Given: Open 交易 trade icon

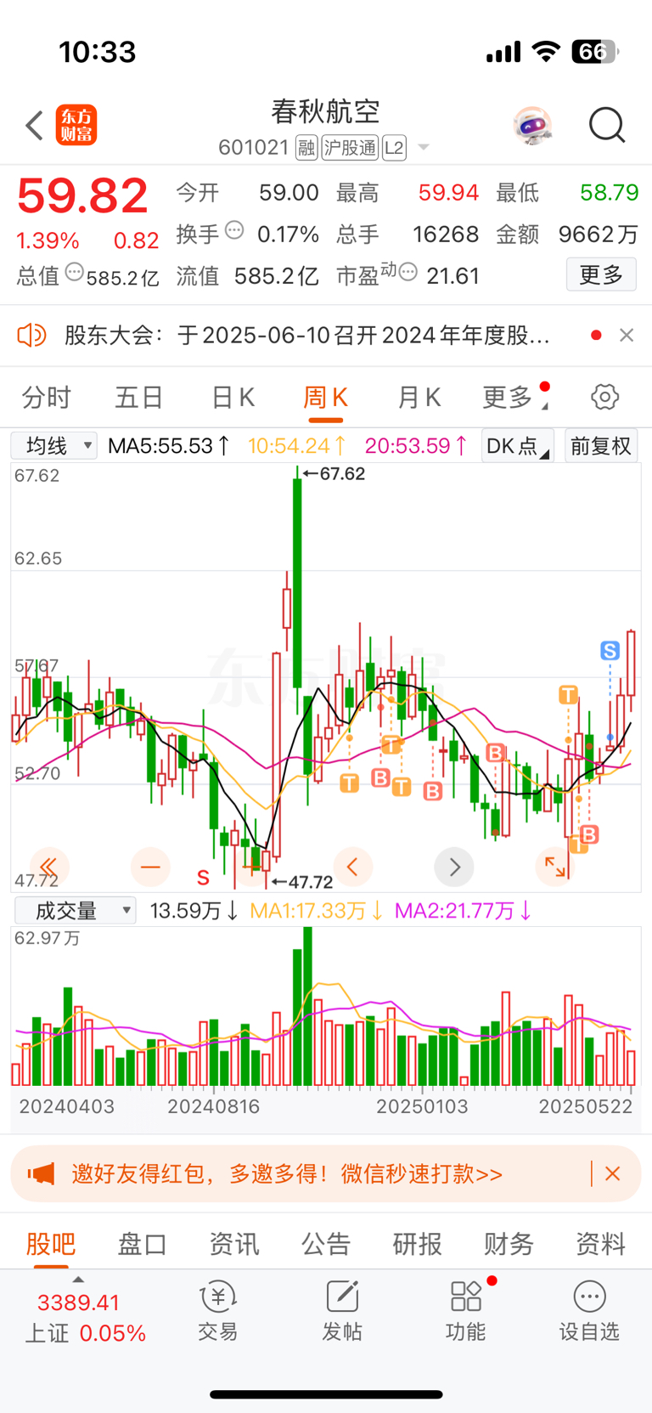Looking at the screenshot, I should pos(218,1312).
